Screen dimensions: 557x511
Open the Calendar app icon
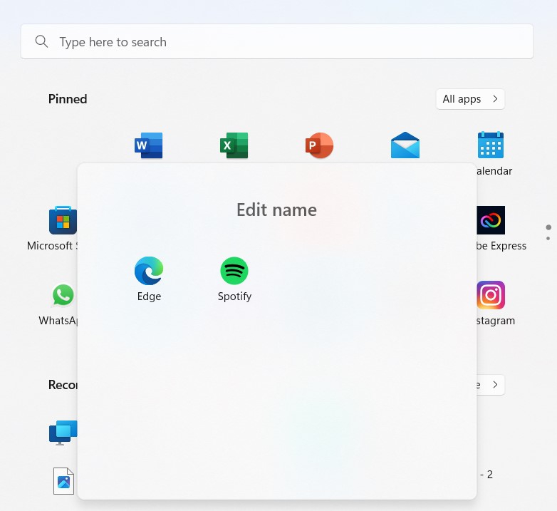coord(491,145)
